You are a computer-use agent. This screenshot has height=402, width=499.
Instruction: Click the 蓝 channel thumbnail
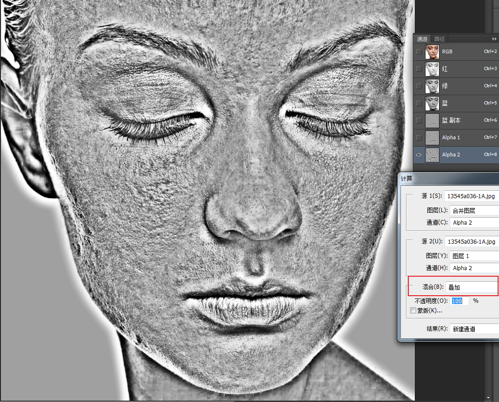click(432, 103)
